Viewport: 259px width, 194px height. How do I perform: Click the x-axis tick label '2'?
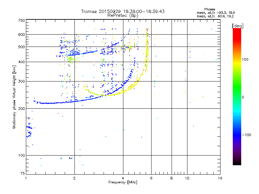(74, 178)
